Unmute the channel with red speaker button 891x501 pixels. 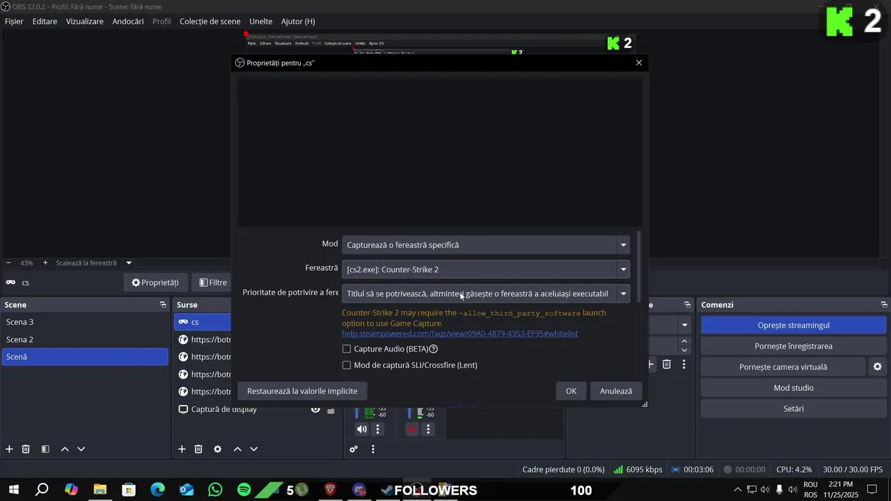412,429
